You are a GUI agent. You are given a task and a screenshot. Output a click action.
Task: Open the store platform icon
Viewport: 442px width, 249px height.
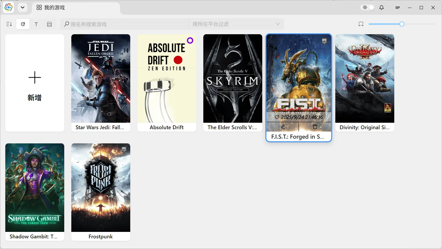click(x=50, y=24)
